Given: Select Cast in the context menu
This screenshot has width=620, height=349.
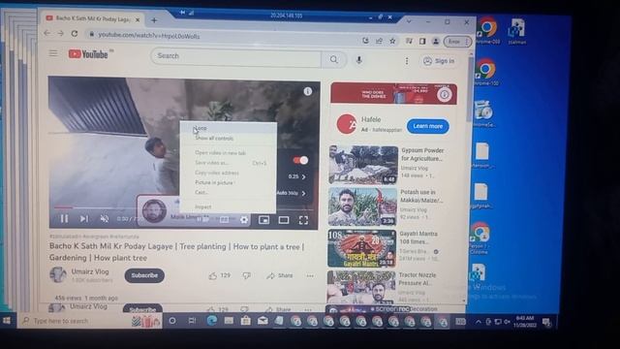Looking at the screenshot, I should (x=229, y=192).
